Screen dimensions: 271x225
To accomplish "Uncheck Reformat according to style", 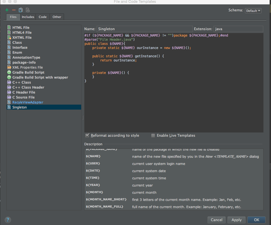I will 87,135.
